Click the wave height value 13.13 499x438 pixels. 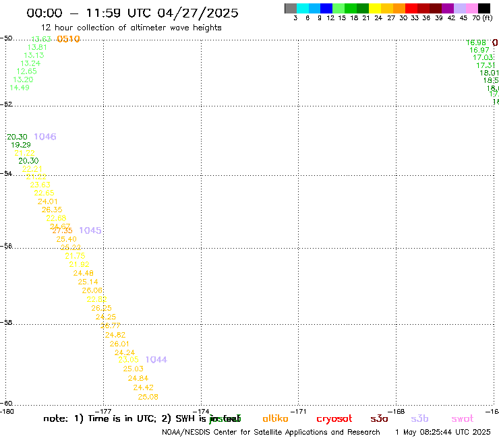pyautogui.click(x=34, y=55)
